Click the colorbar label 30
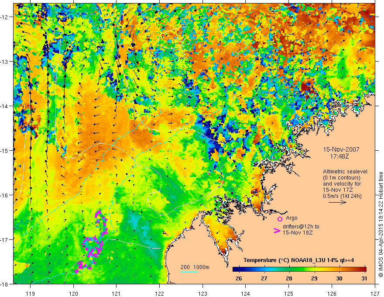The width and height of the screenshot is (384, 297). click(339, 278)
